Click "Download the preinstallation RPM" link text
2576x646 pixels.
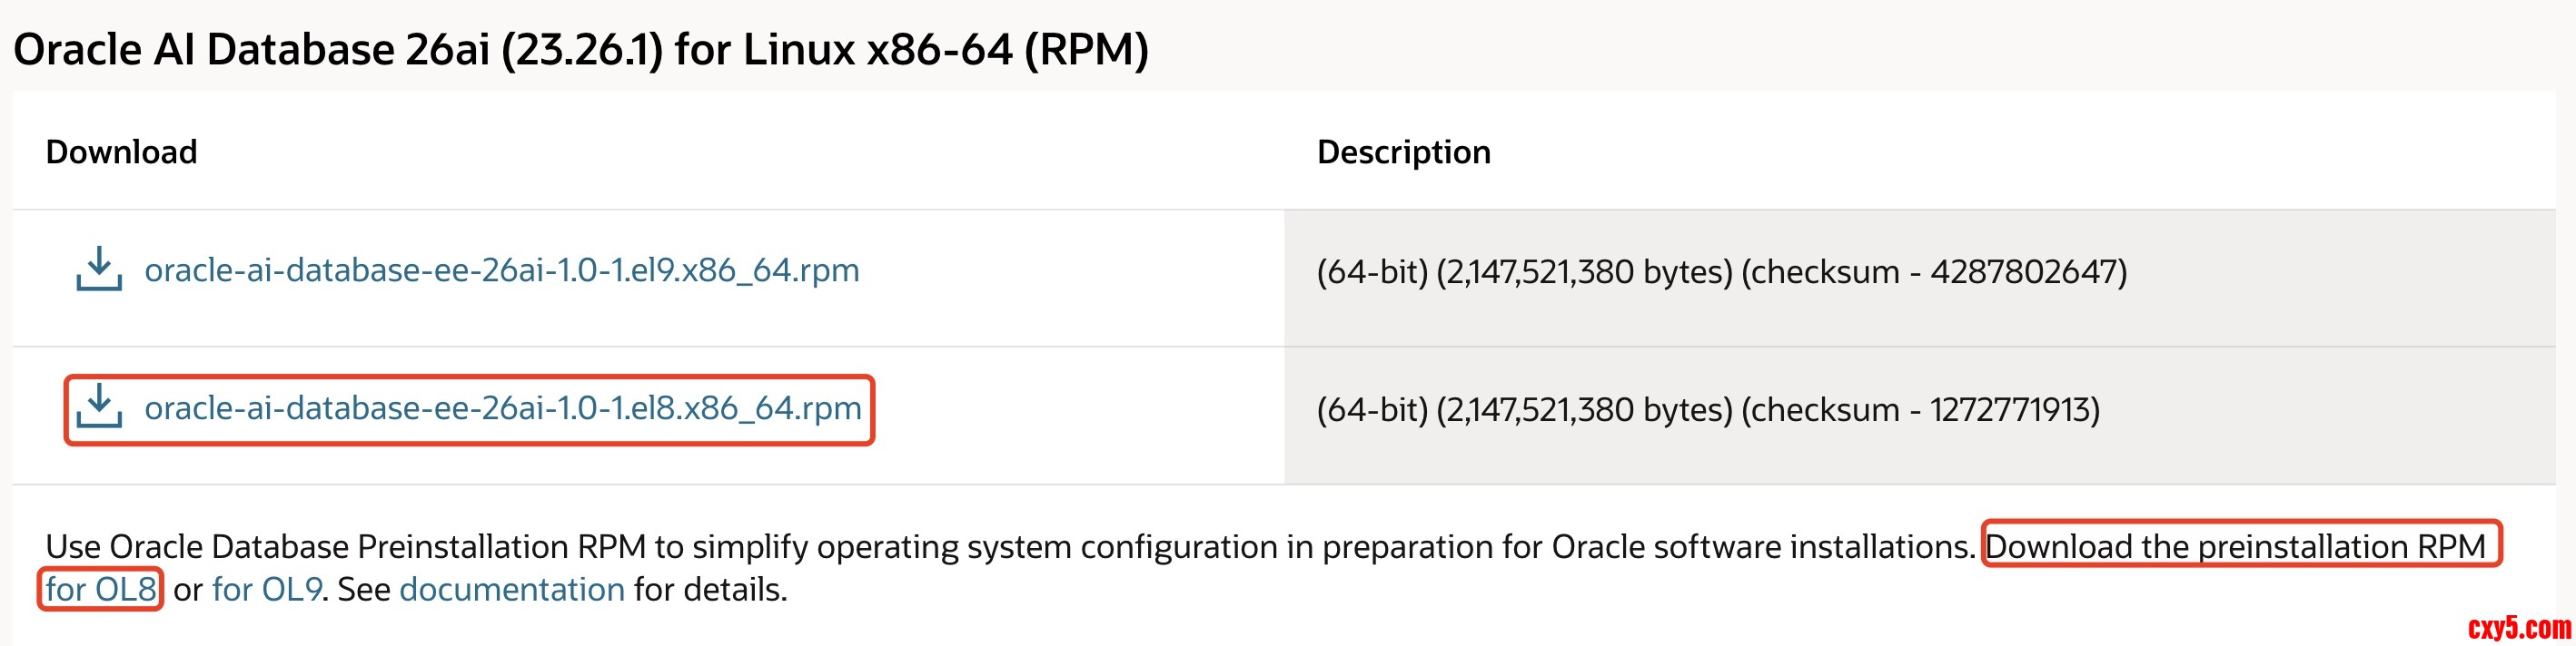pyautogui.click(x=2234, y=546)
